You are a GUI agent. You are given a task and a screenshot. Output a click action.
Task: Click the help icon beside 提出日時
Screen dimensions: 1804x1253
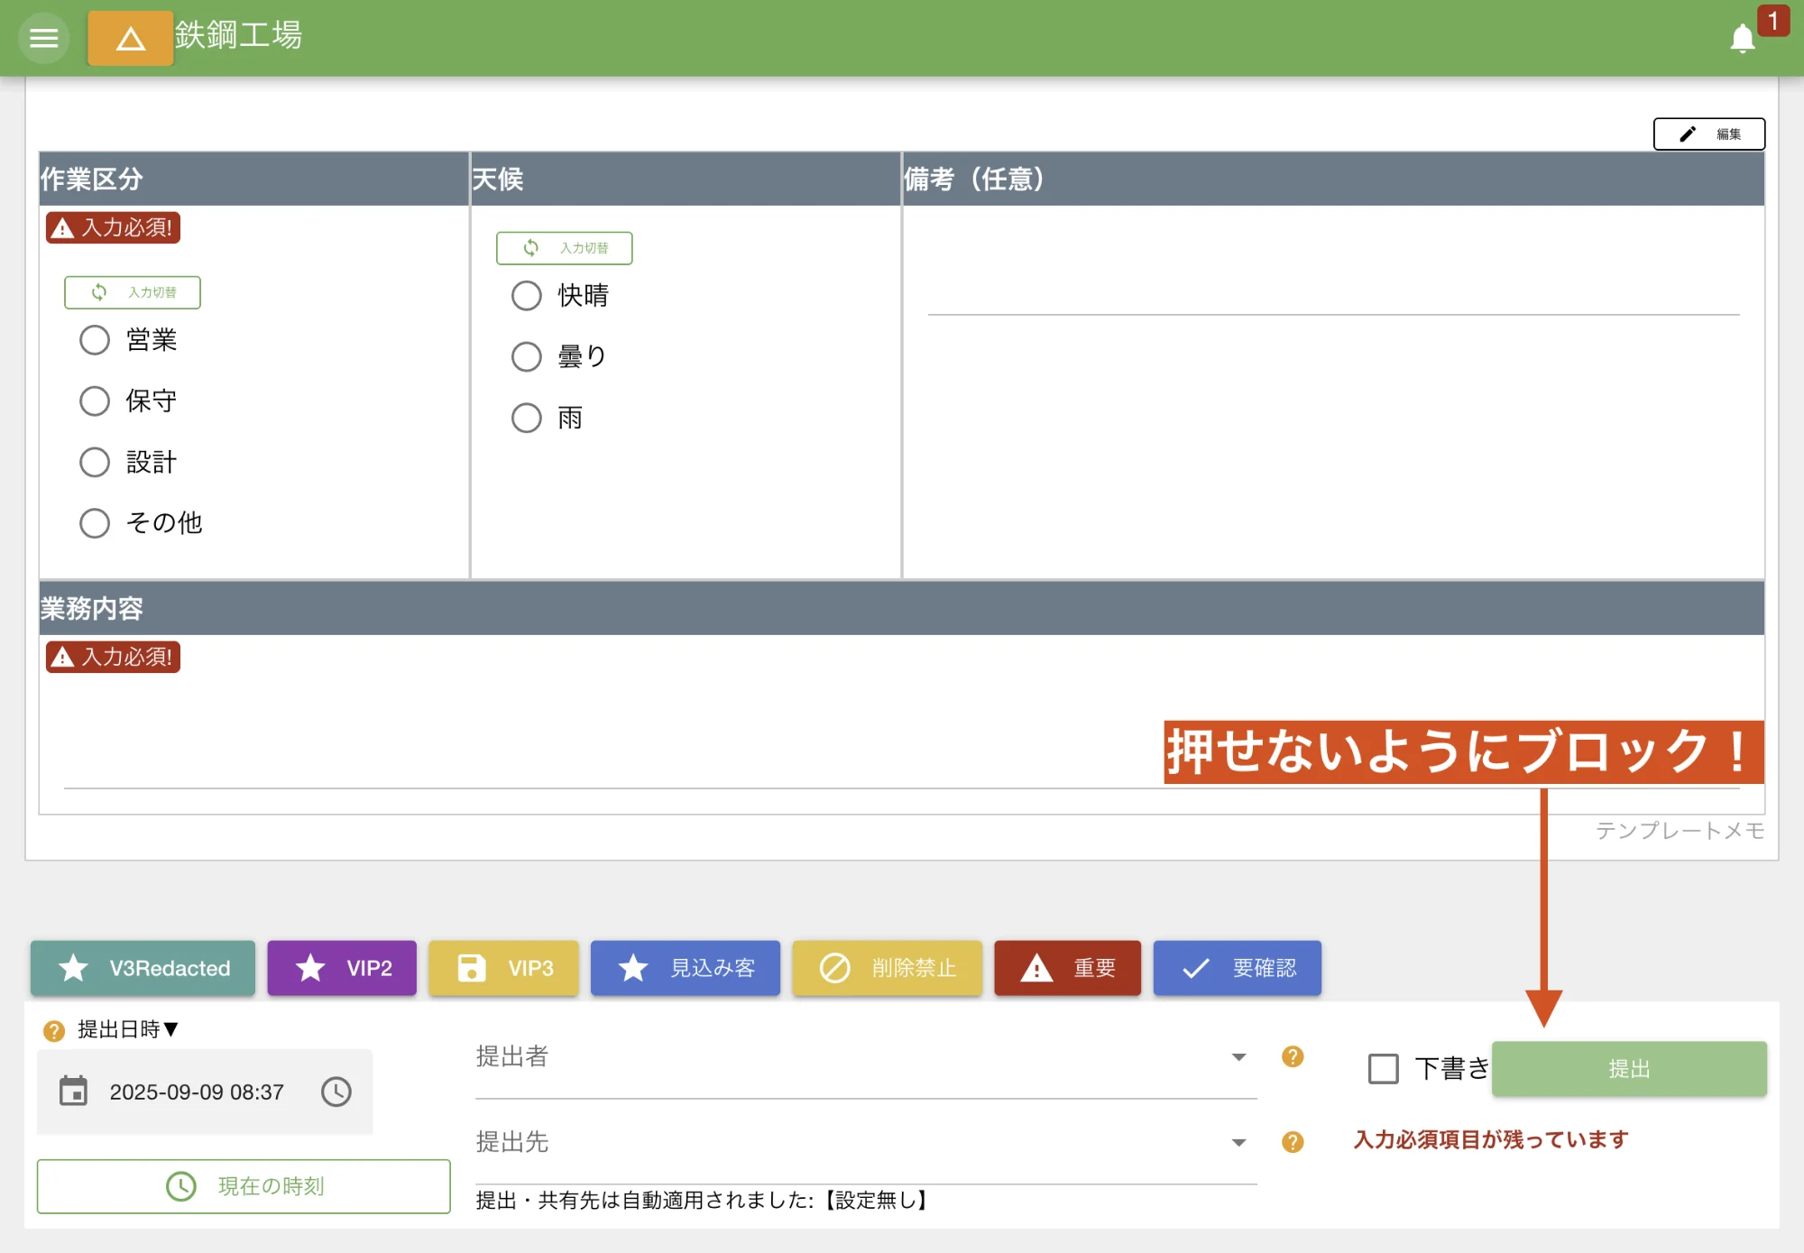point(53,1029)
